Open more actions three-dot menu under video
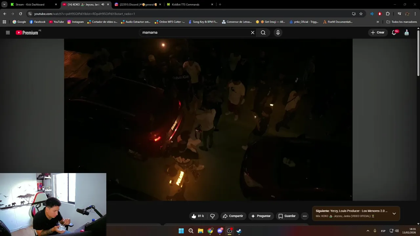Image resolution: width=420 pixels, height=236 pixels. click(x=304, y=216)
